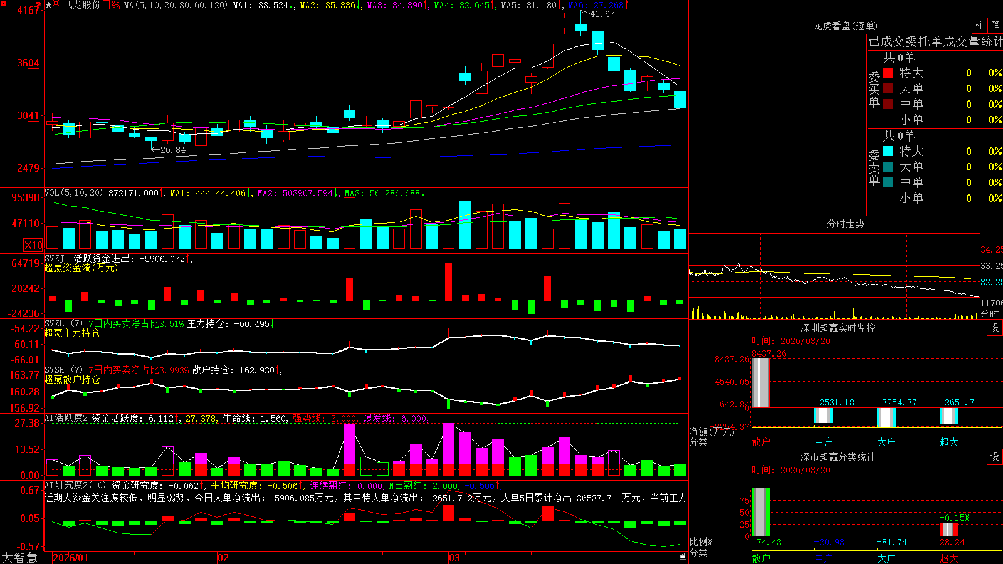
Task: Click the lock icon at chart bottom-right
Action: [x=683, y=556]
